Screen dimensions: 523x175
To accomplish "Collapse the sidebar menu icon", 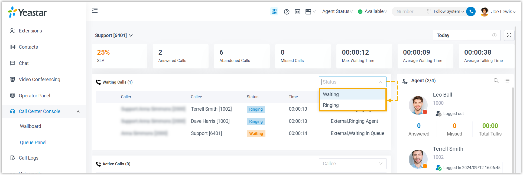I will 95,11.
